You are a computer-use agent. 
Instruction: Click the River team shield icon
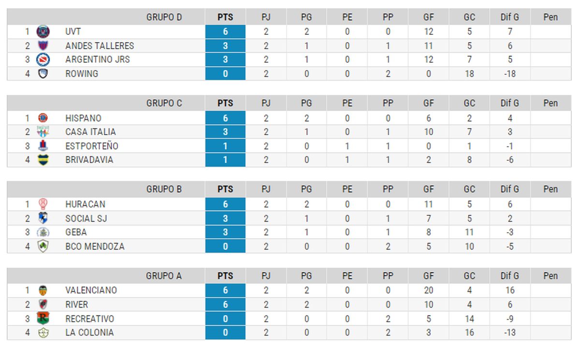pyautogui.click(x=43, y=305)
